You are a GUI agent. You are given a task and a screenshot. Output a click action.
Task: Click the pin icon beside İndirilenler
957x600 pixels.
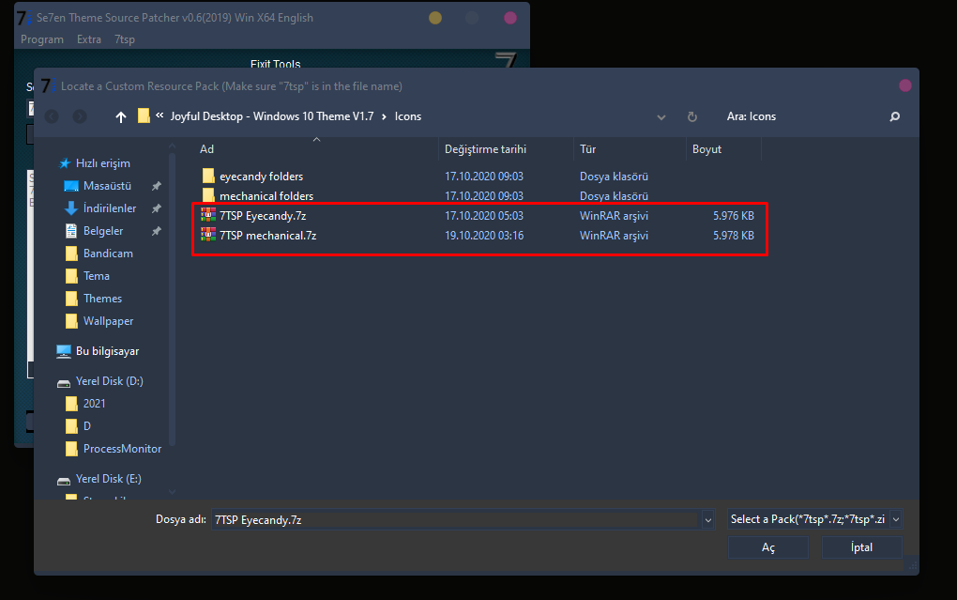click(x=157, y=208)
